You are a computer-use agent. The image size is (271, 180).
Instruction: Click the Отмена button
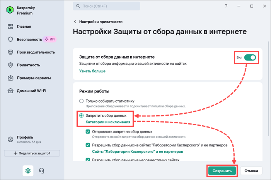click(251, 171)
